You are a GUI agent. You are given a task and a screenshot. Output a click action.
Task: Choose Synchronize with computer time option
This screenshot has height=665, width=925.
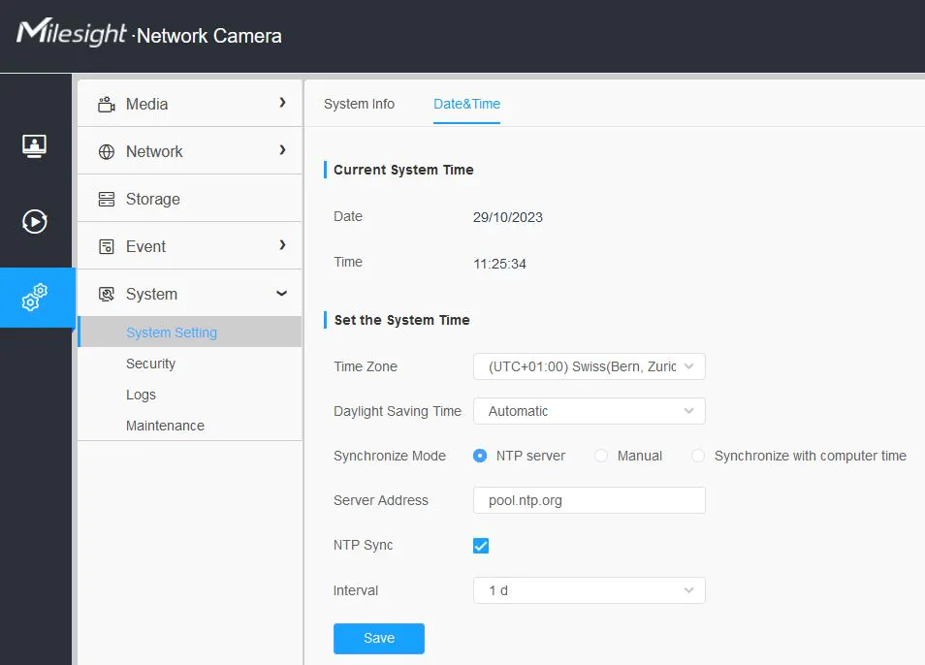(x=698, y=456)
